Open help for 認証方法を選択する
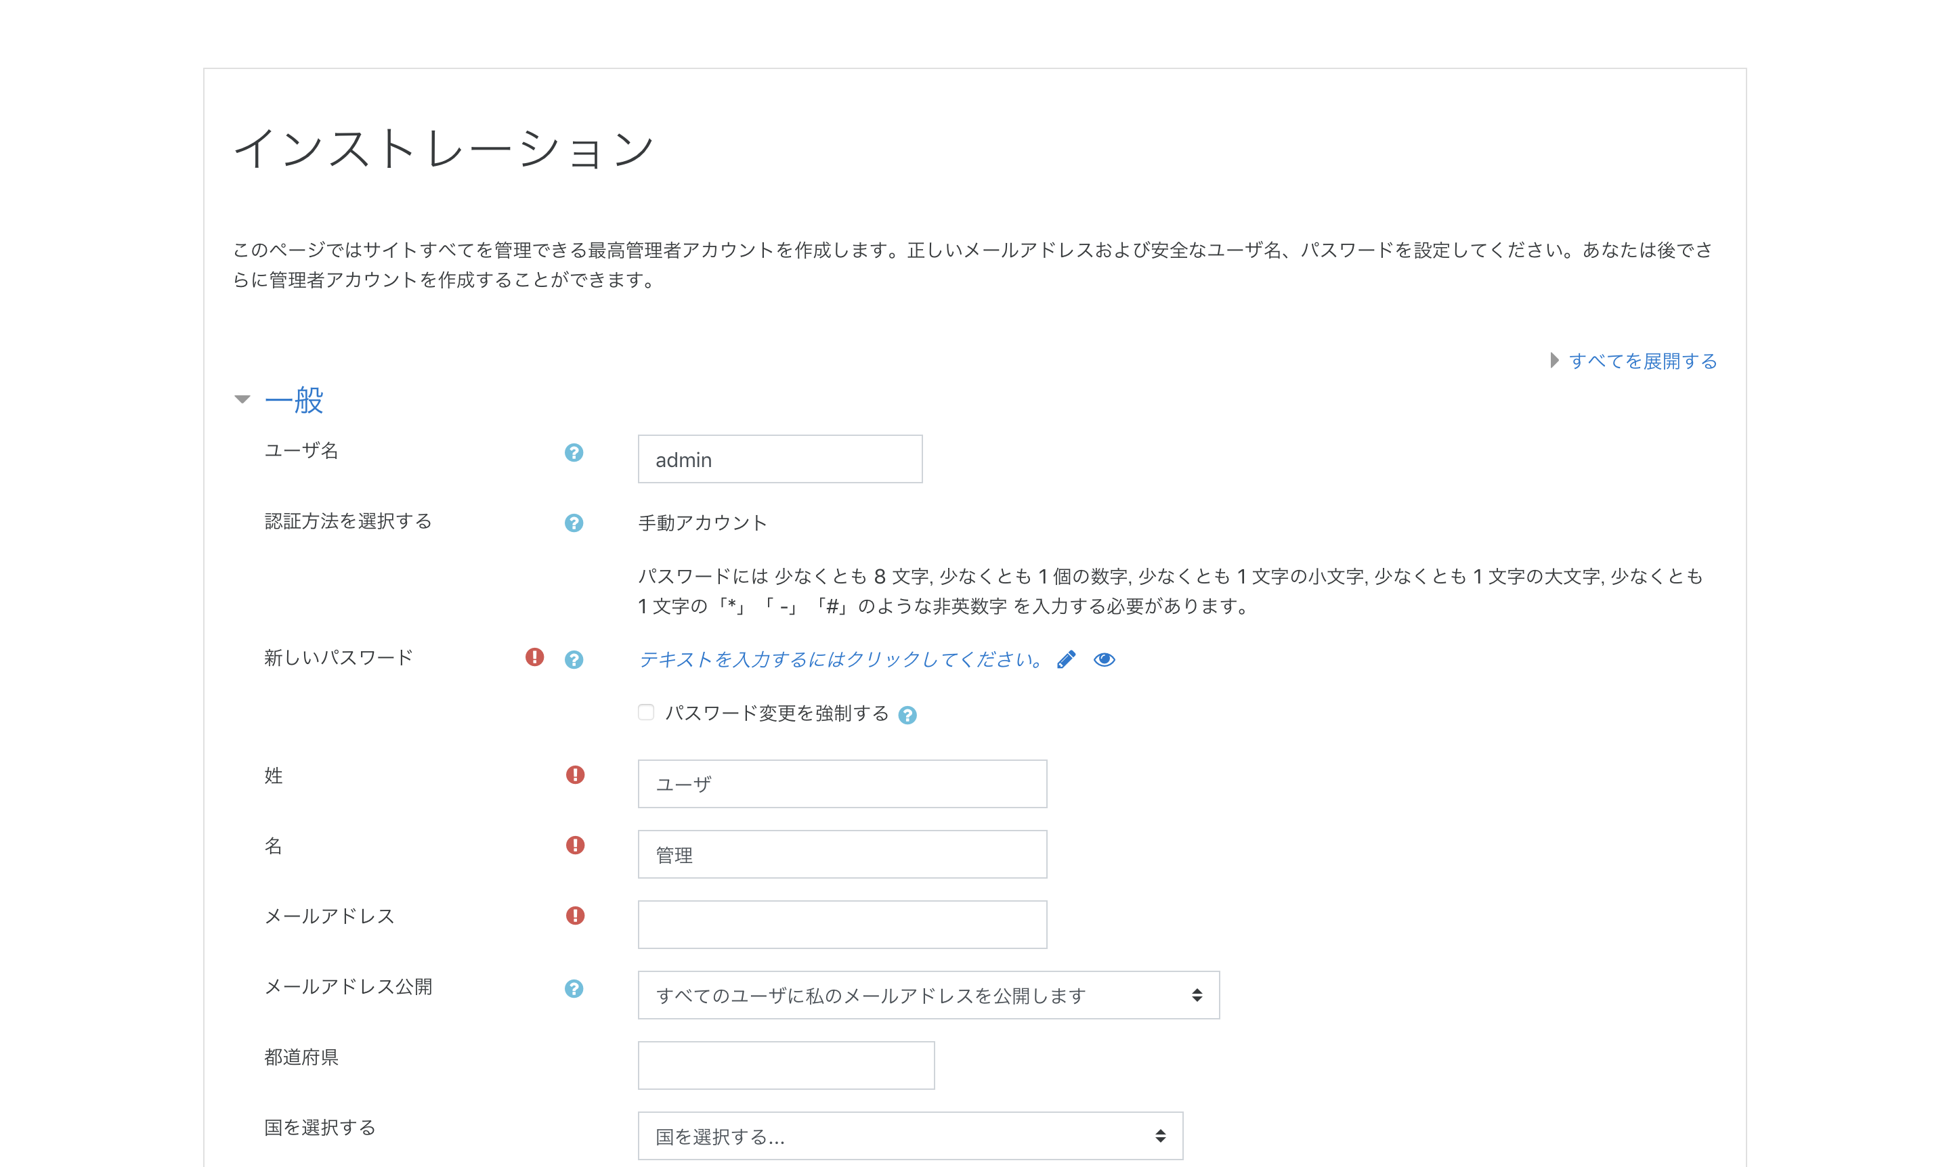This screenshot has height=1167, width=1949. [x=574, y=523]
